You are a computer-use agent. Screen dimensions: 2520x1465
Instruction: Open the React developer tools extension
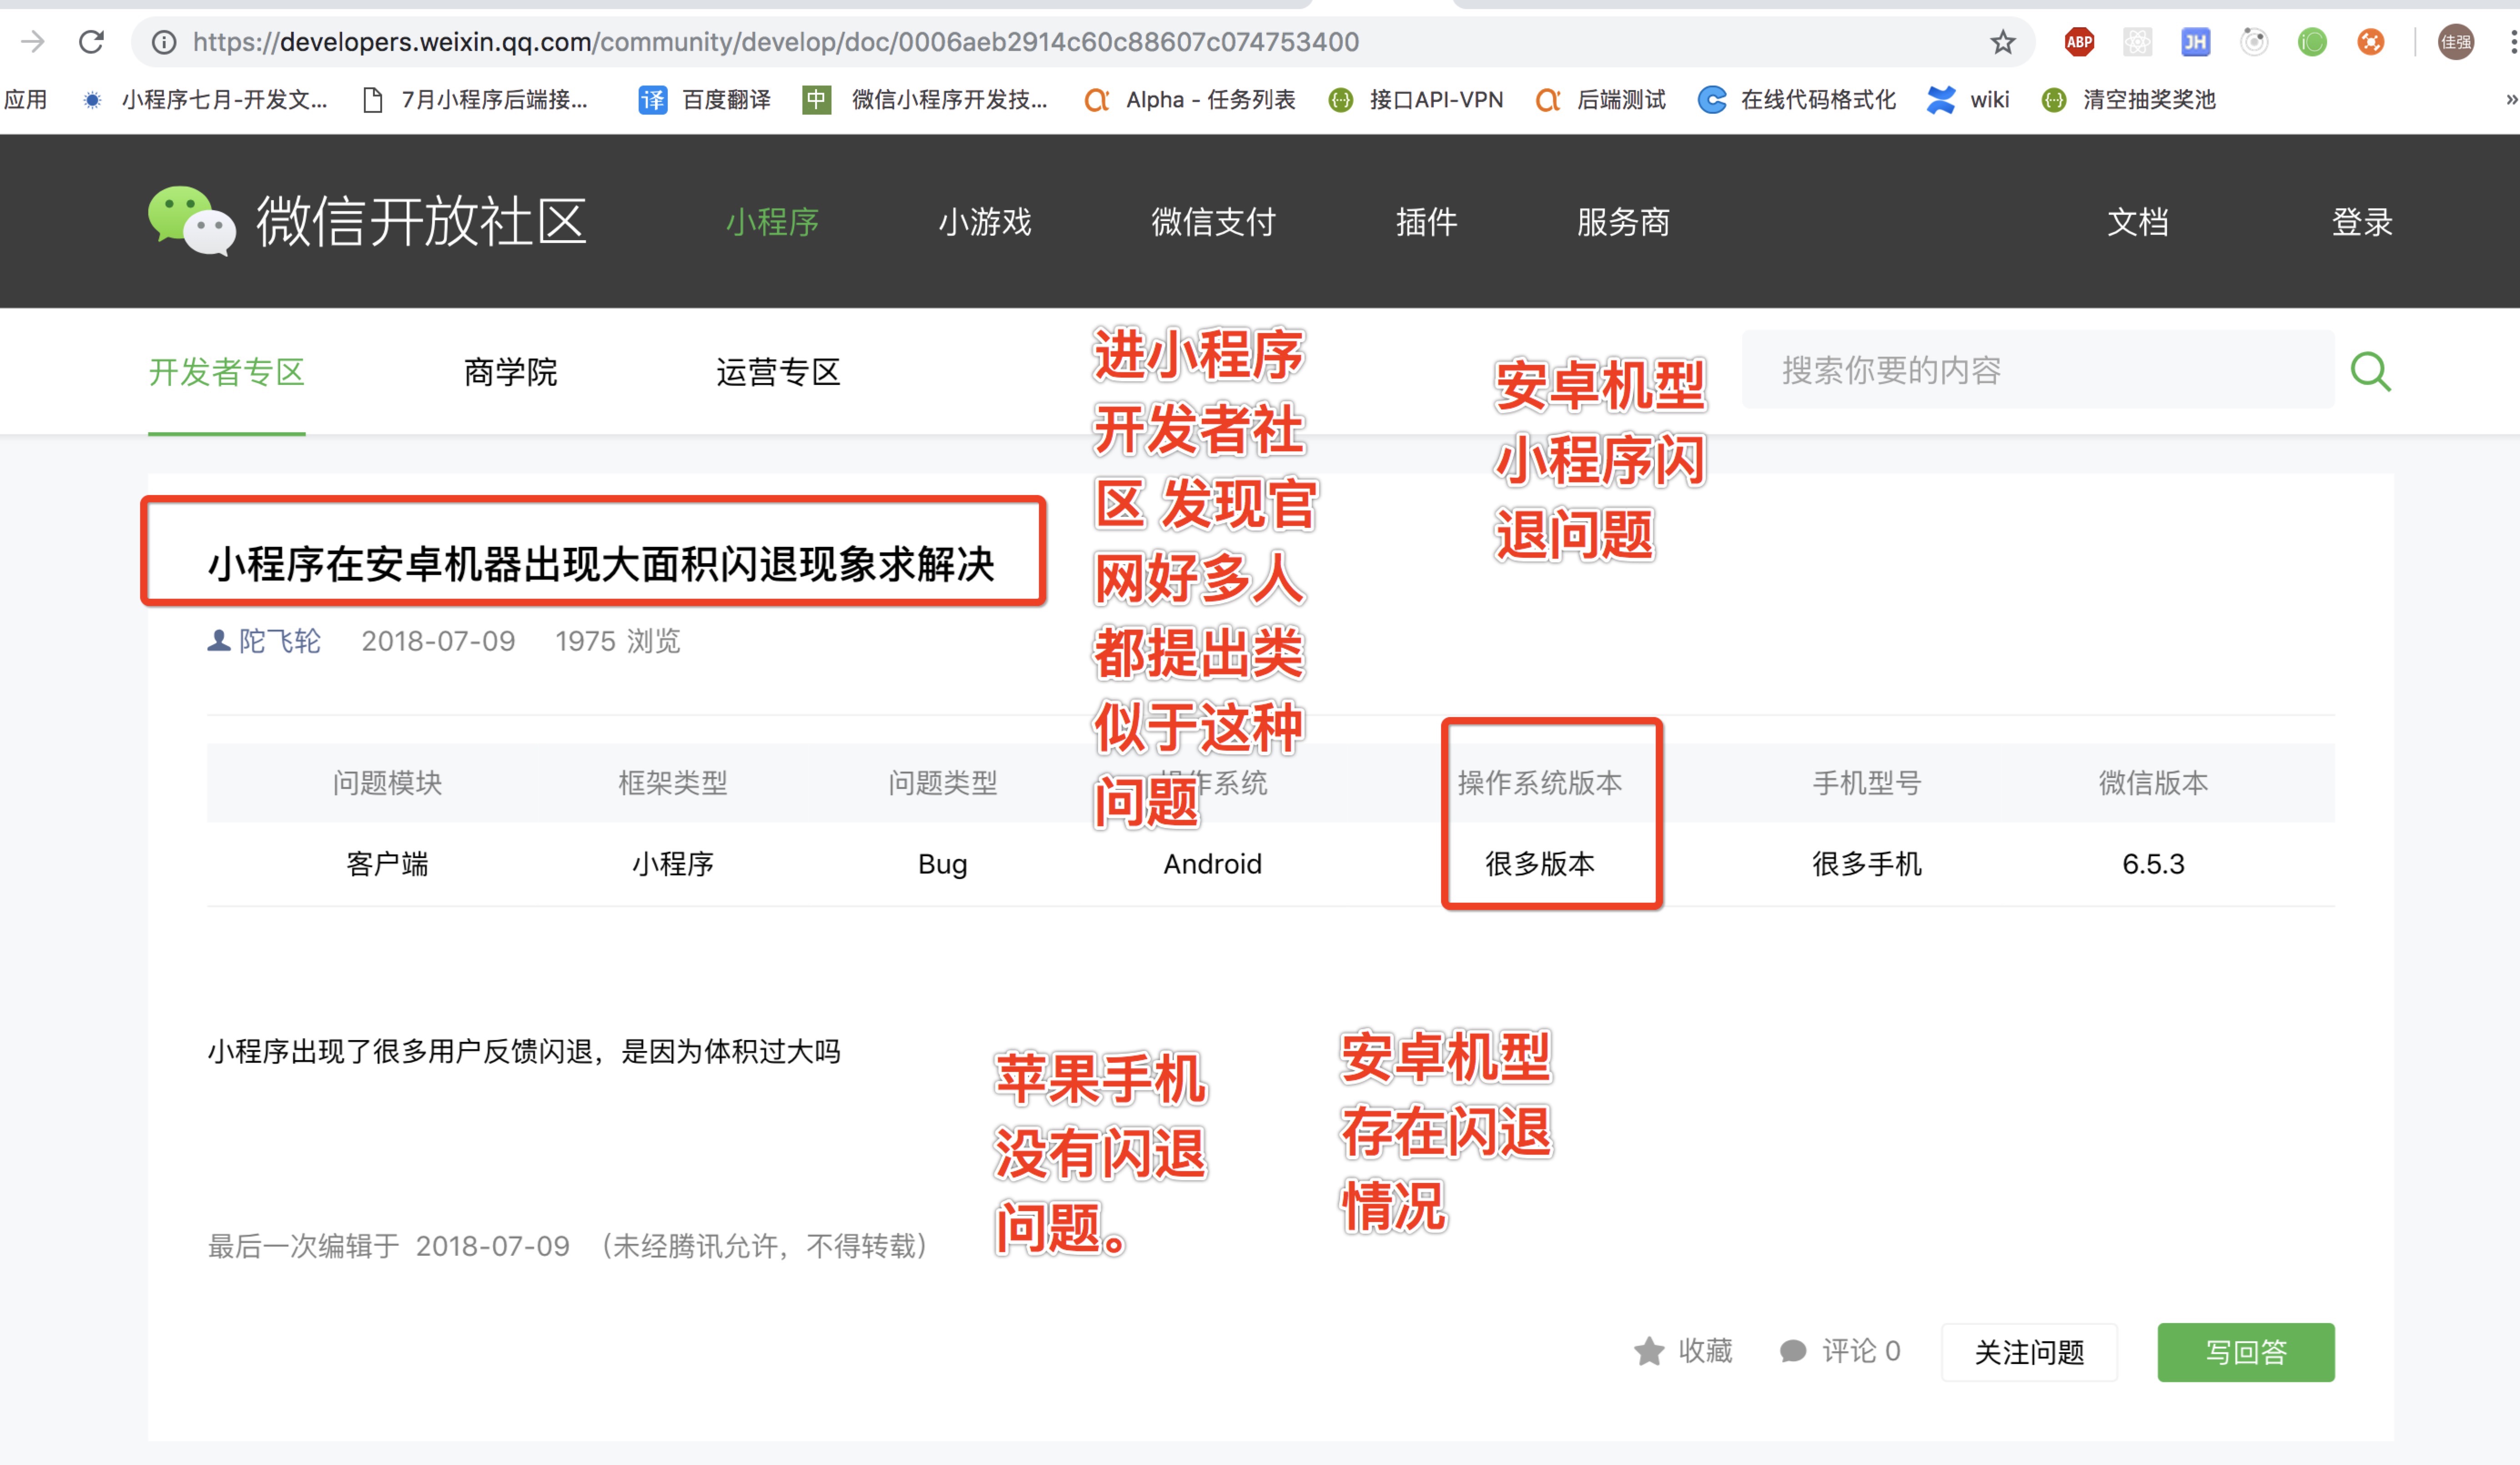click(2137, 41)
